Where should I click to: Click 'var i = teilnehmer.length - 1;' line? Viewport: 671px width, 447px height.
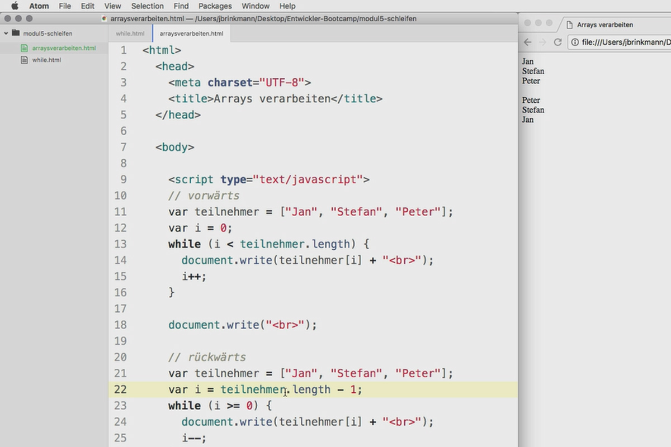point(266,389)
